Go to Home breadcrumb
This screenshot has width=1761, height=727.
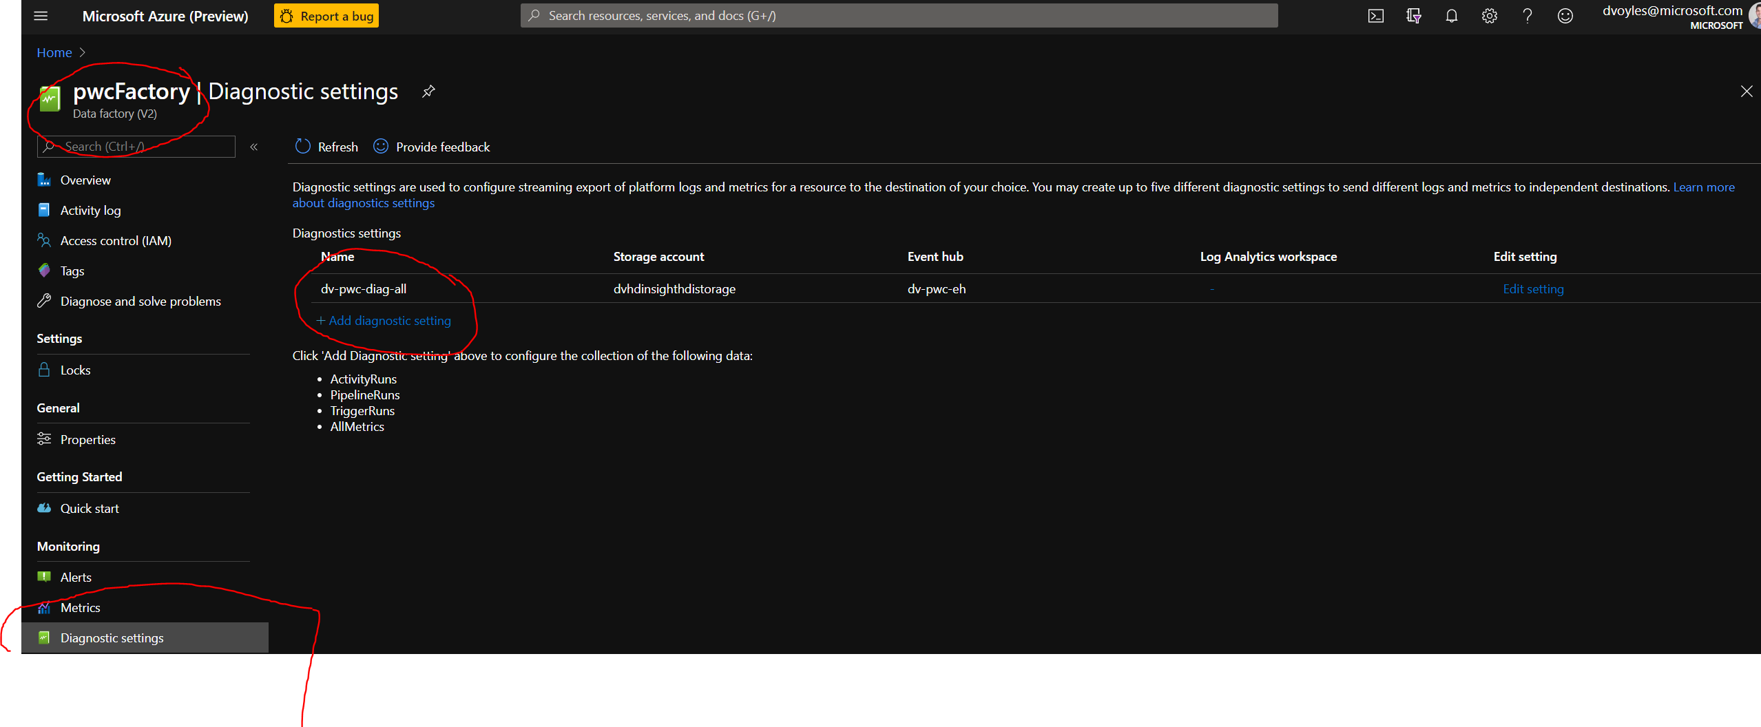click(54, 52)
